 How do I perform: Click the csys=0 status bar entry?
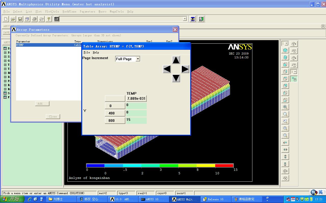pyautogui.click(x=165, y=193)
